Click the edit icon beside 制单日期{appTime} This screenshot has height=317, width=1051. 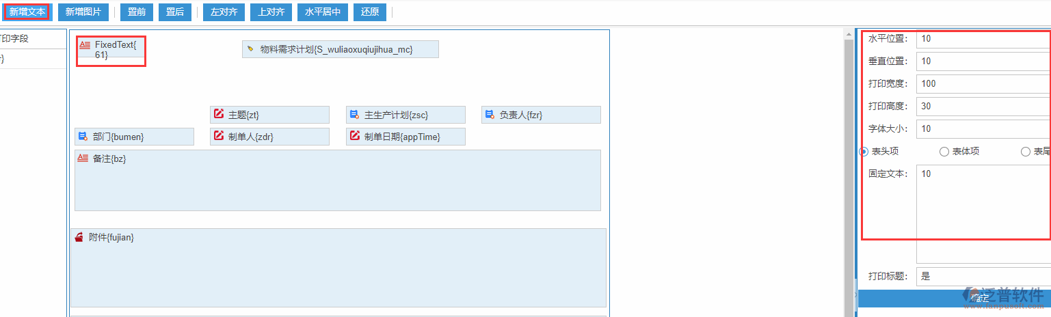[x=355, y=136]
